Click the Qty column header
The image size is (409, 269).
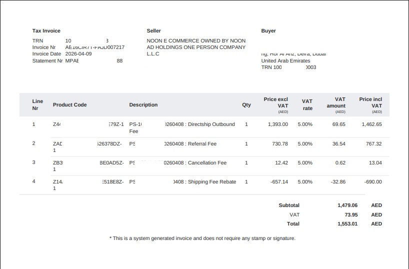246,104
